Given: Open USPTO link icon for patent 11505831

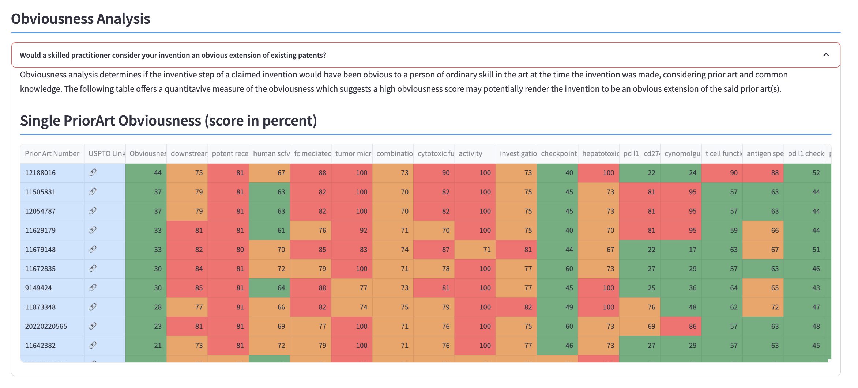Looking at the screenshot, I should (x=93, y=191).
